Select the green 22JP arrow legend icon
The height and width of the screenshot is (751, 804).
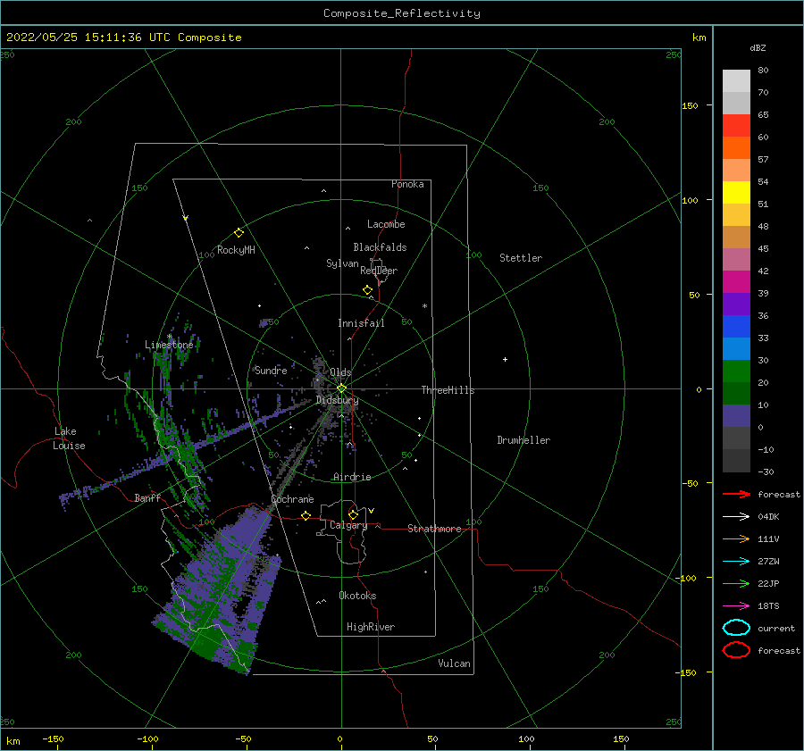[x=736, y=583]
